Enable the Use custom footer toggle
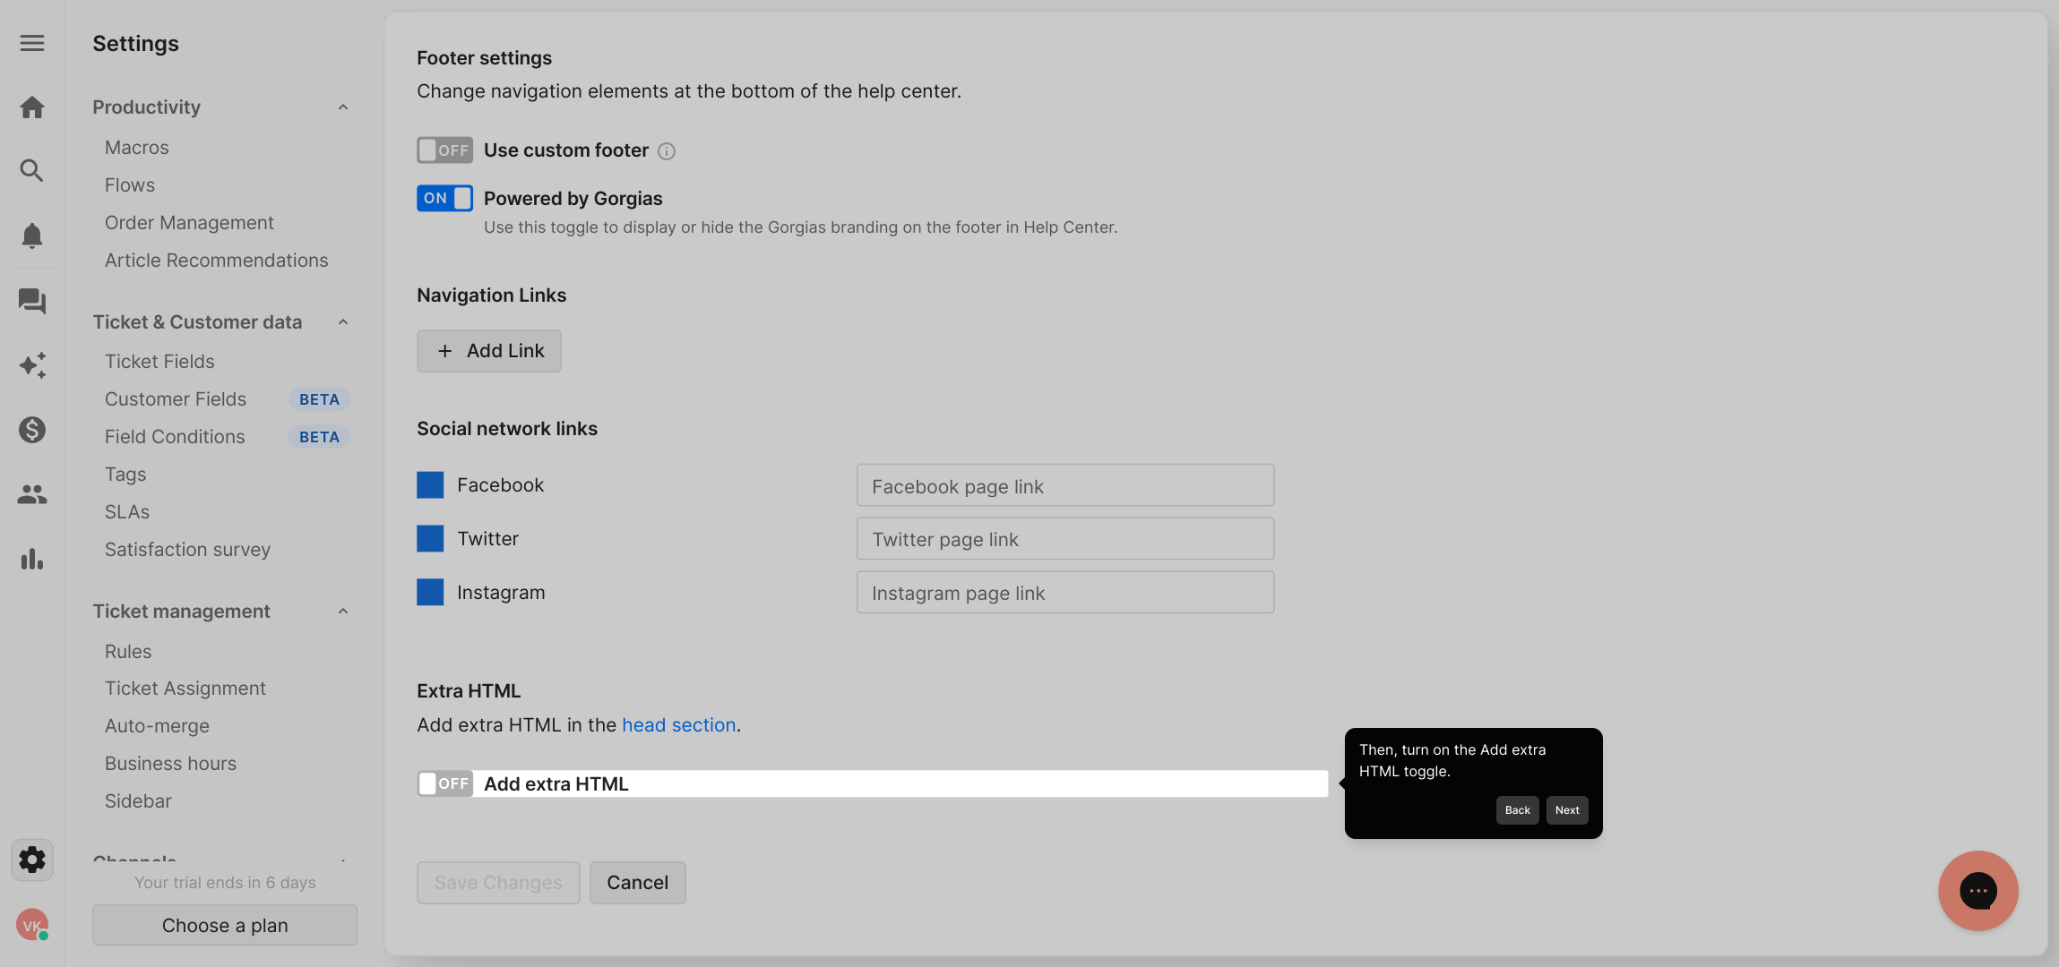 [444, 150]
